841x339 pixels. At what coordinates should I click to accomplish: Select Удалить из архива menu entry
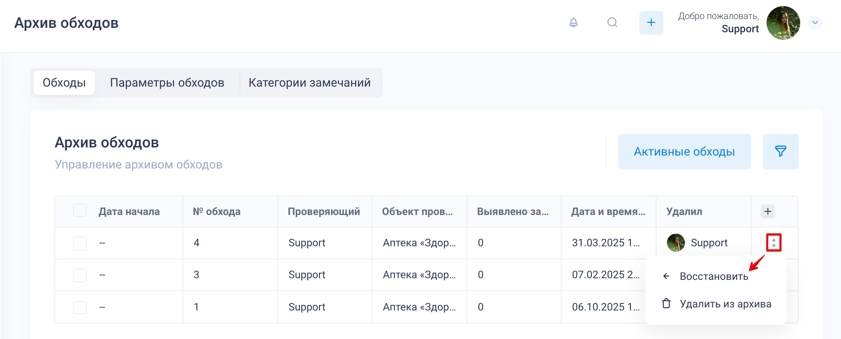(x=725, y=304)
